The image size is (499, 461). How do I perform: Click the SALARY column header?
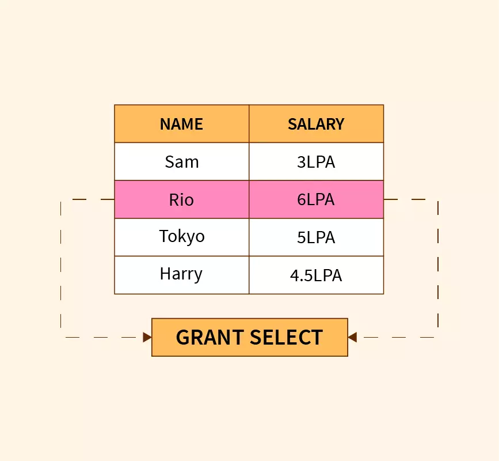pyautogui.click(x=316, y=124)
